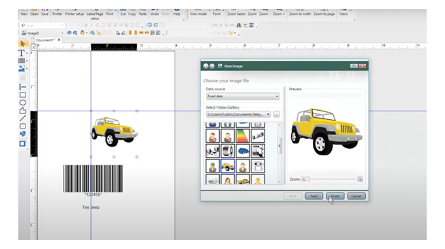Select the diagonal Line tool

pyautogui.click(x=23, y=118)
